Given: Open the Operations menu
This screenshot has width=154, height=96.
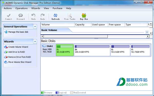Looking at the screenshot, I should click(21, 8).
